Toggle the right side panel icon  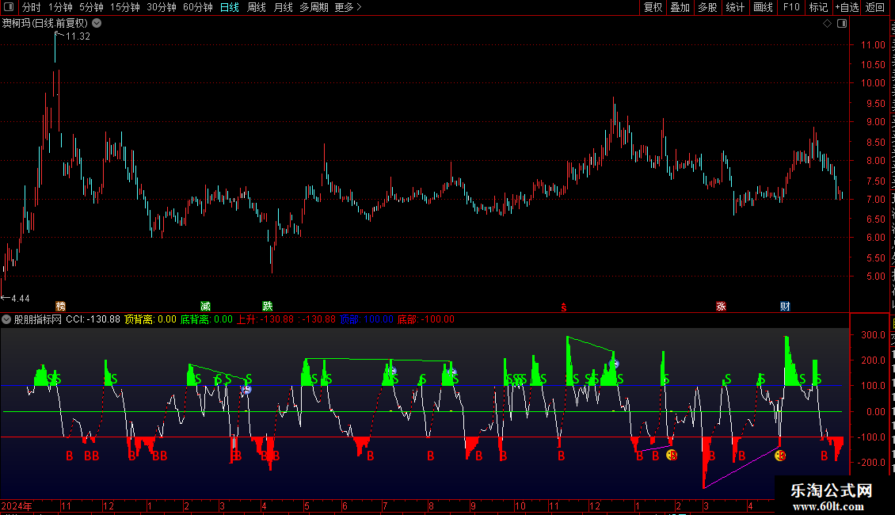[x=842, y=24]
